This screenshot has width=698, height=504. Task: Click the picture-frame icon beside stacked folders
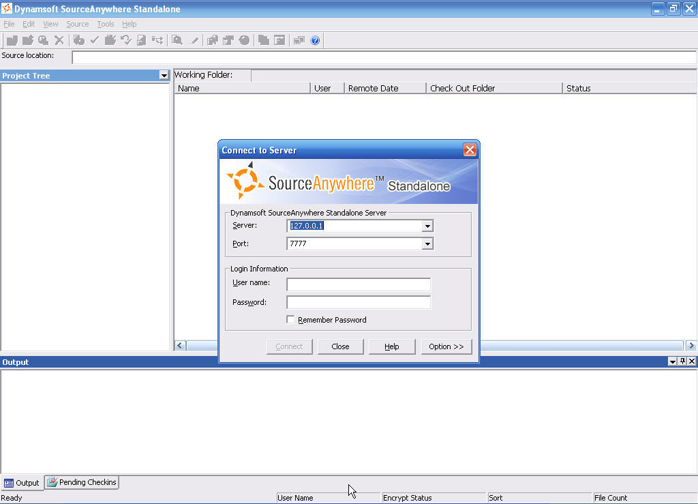click(279, 40)
